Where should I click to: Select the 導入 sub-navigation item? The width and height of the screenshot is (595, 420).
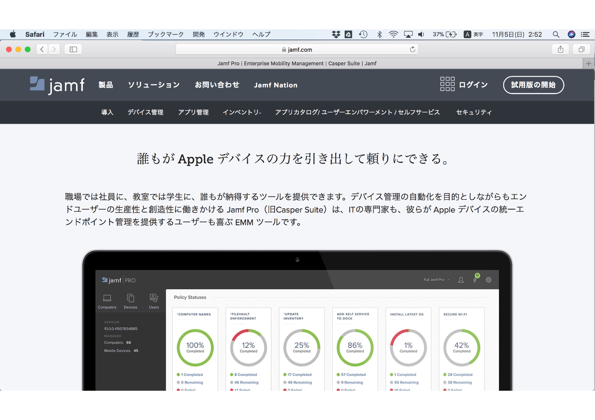click(108, 112)
